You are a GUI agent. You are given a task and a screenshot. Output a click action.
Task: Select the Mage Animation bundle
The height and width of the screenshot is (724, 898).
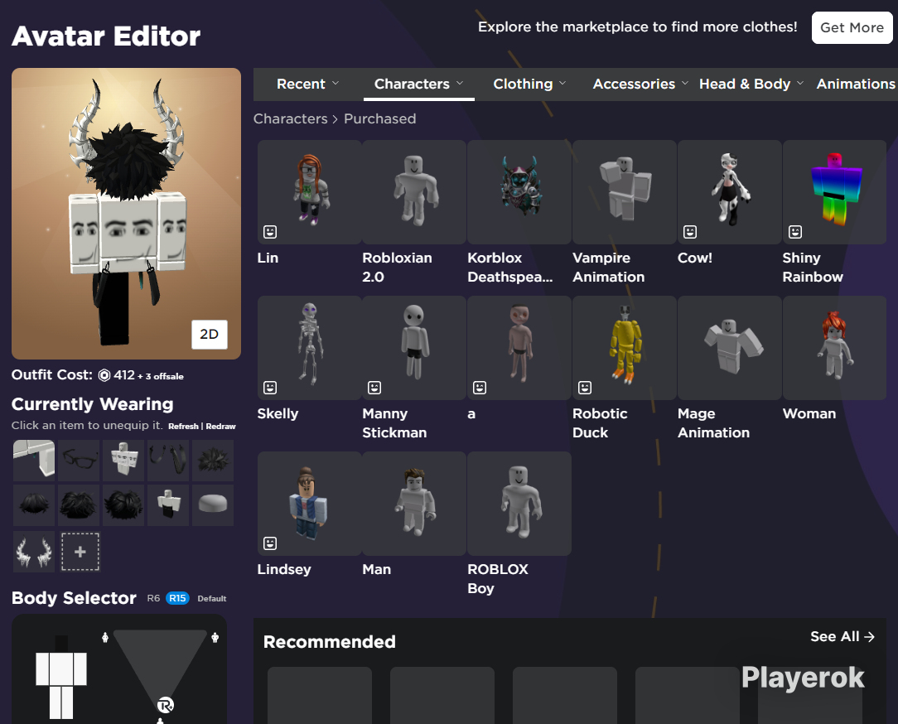(730, 348)
